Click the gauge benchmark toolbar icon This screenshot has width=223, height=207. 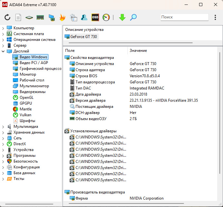[106, 17]
